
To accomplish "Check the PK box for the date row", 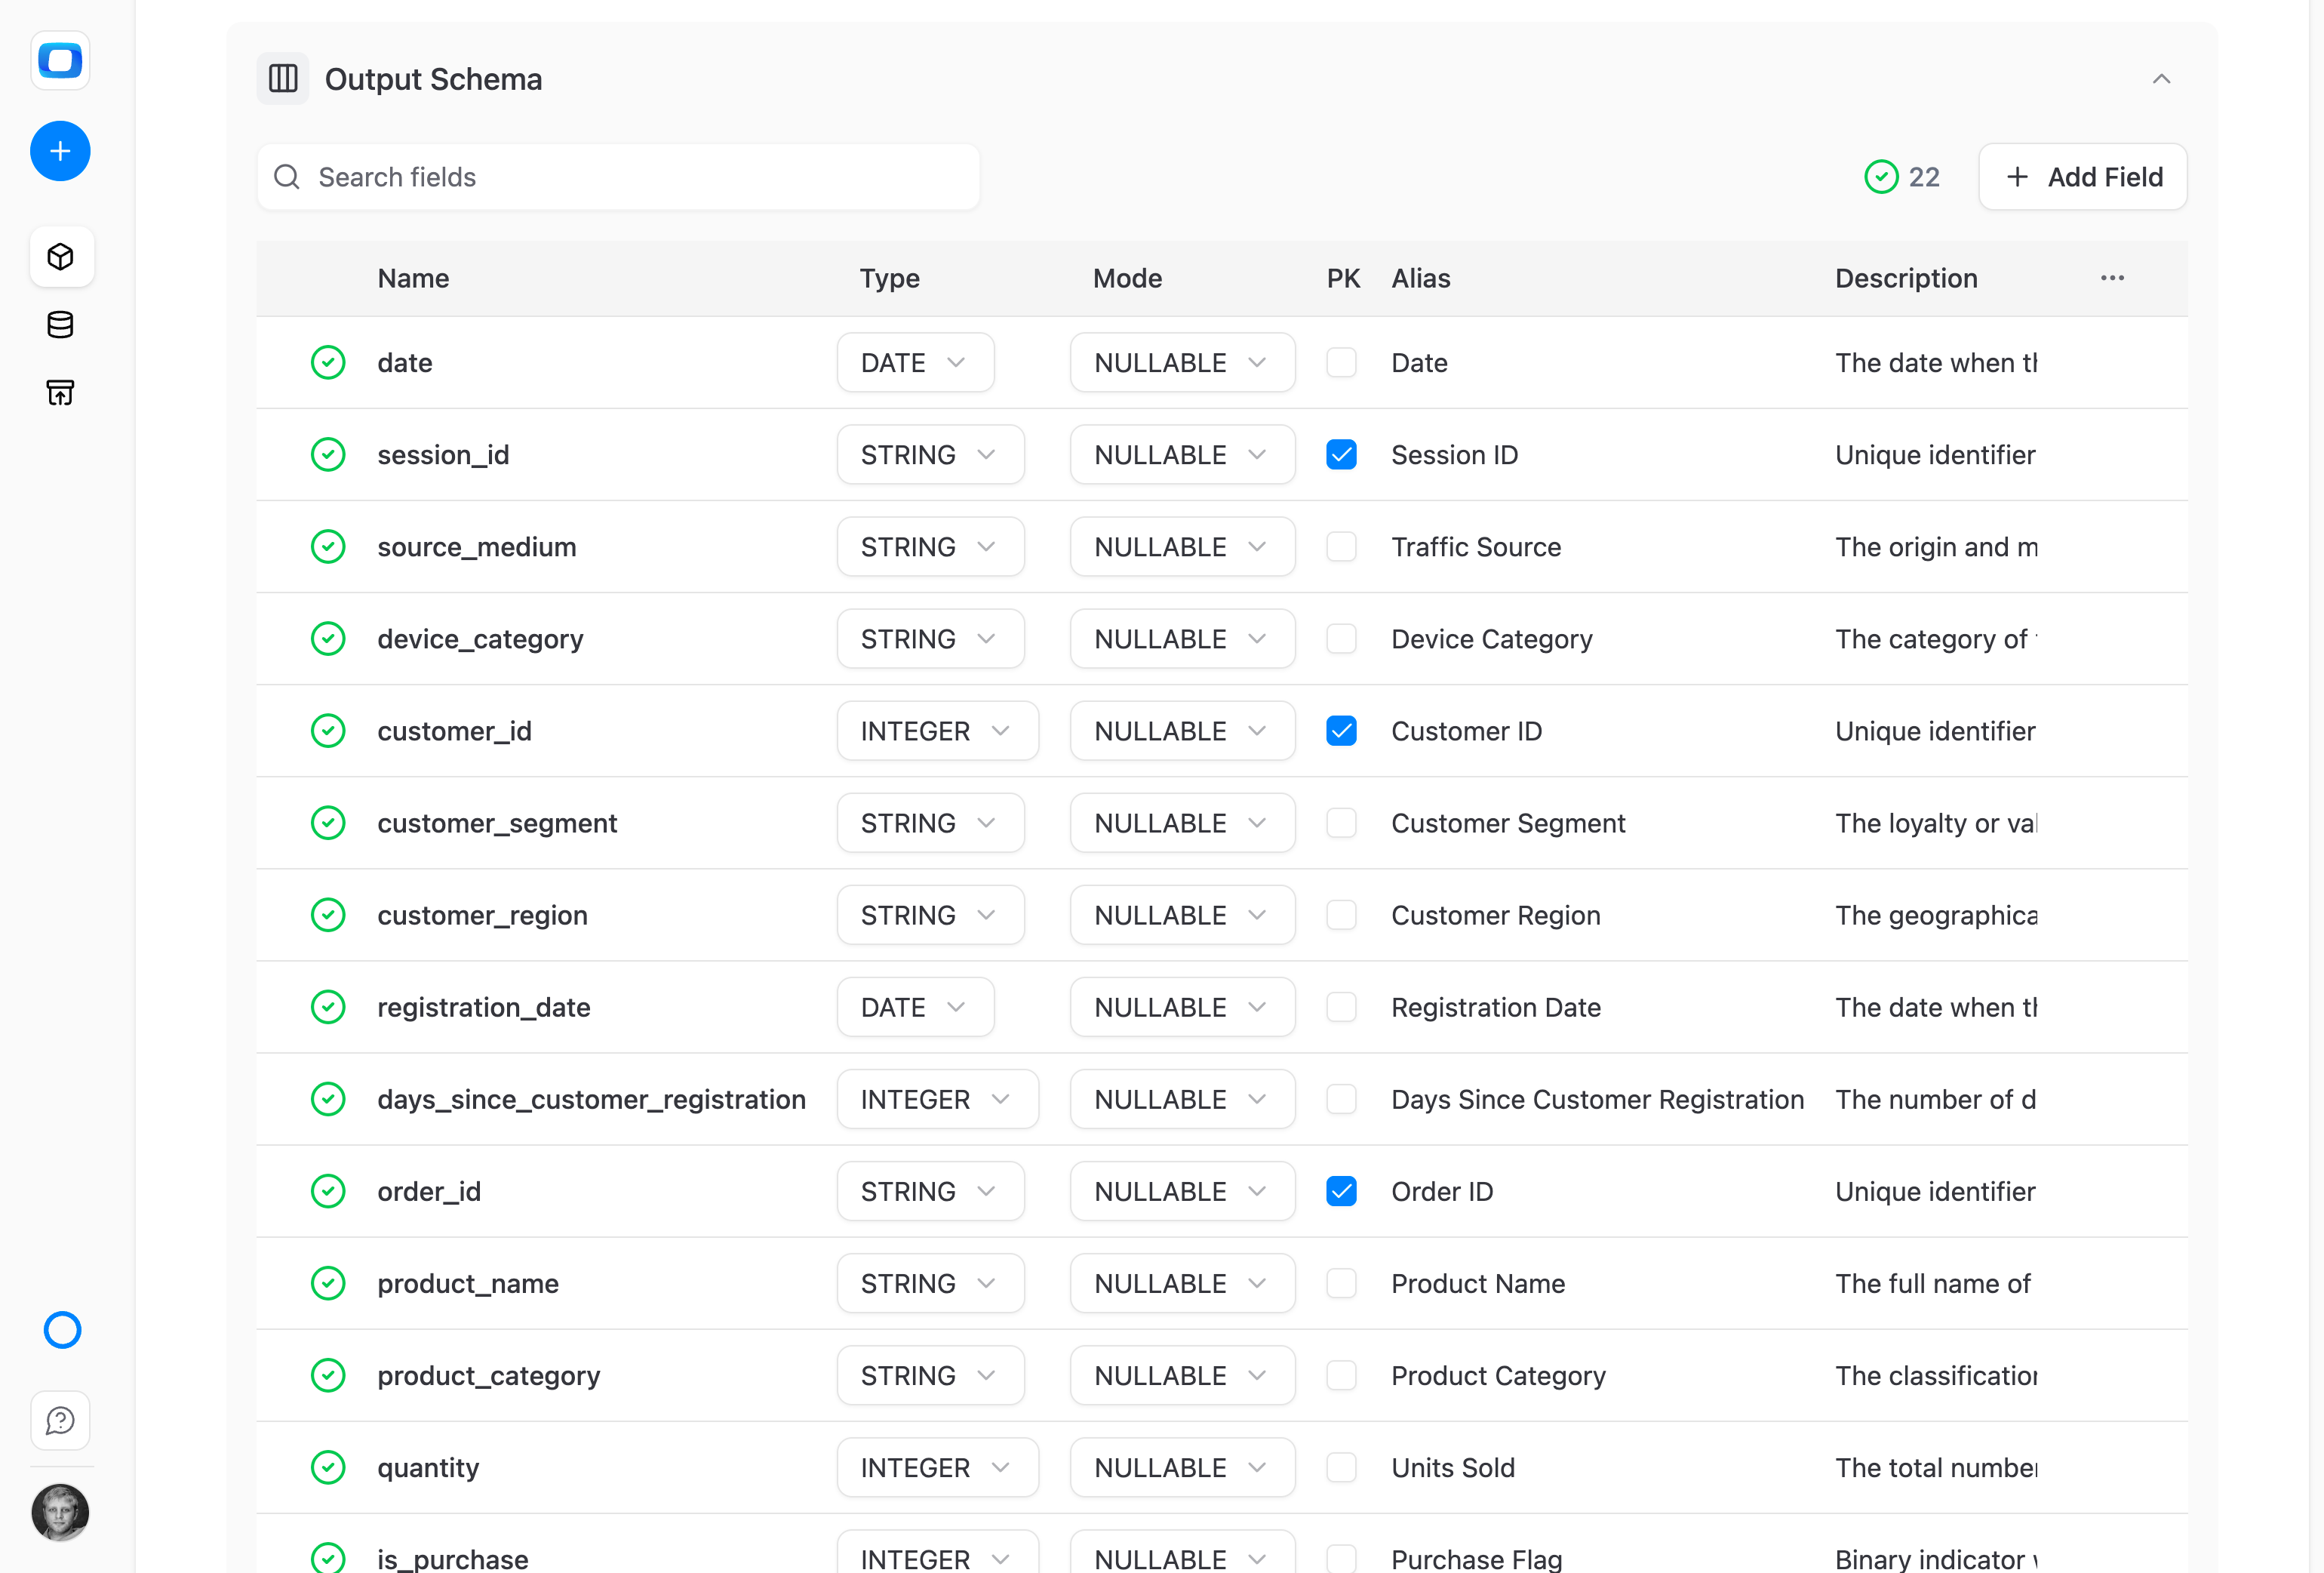I will click(x=1341, y=362).
